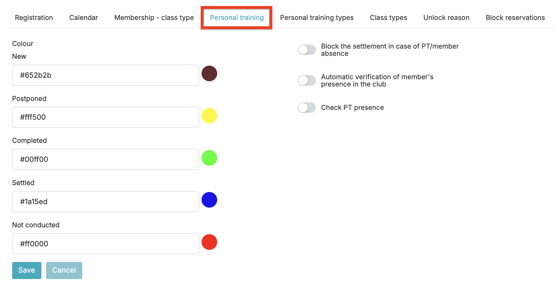The width and height of the screenshot is (556, 288).
Task: Turn on Check PT presence switch
Action: 307,108
